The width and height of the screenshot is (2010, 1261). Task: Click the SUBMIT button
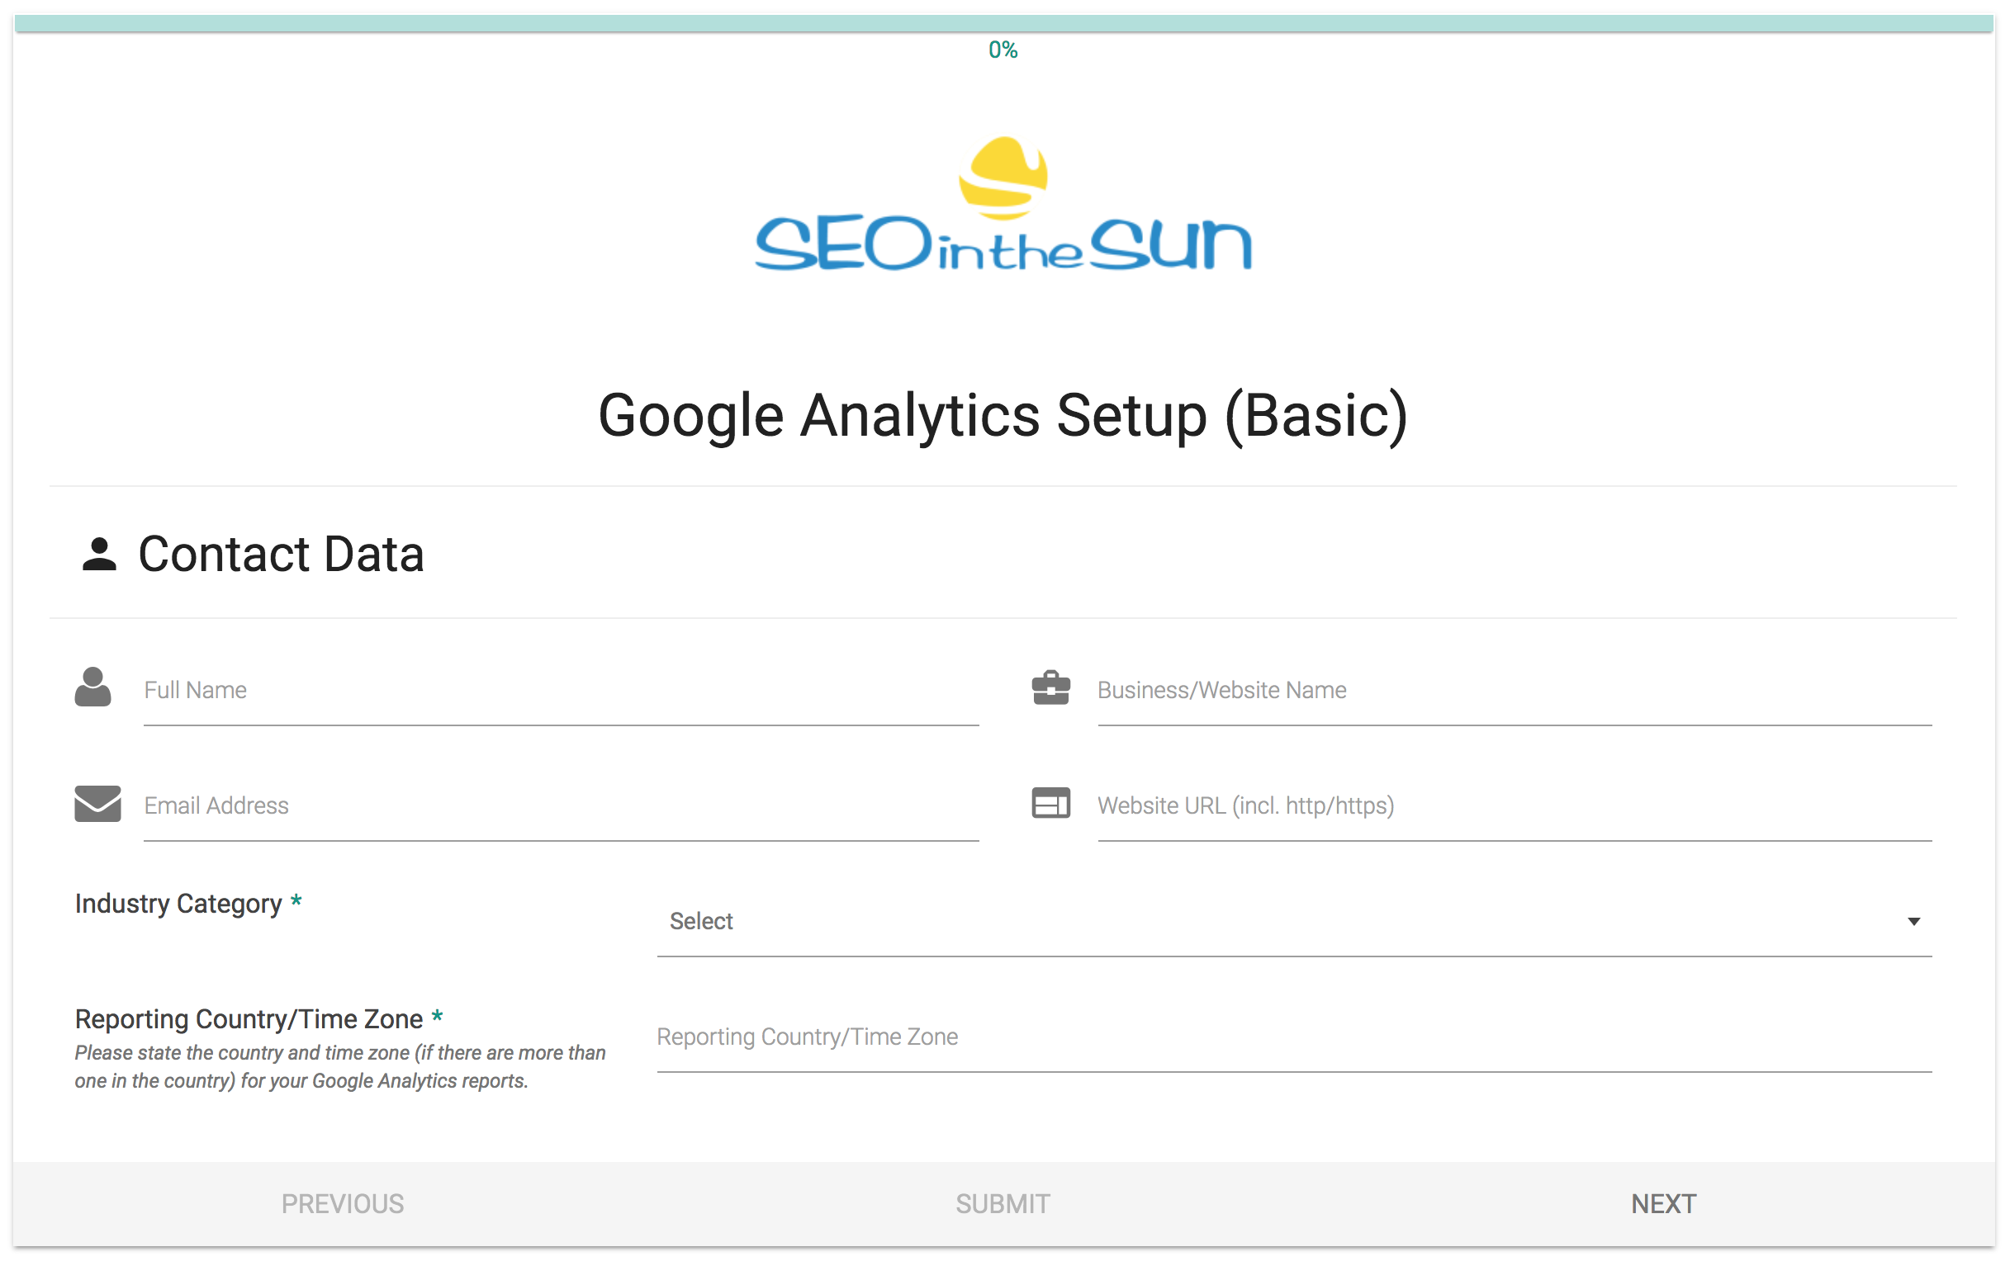(x=1003, y=1204)
